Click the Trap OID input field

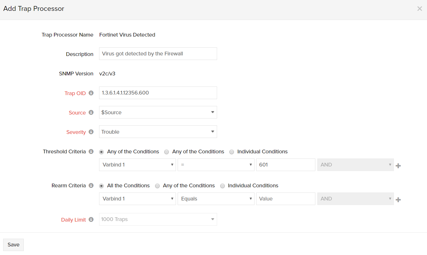click(158, 93)
